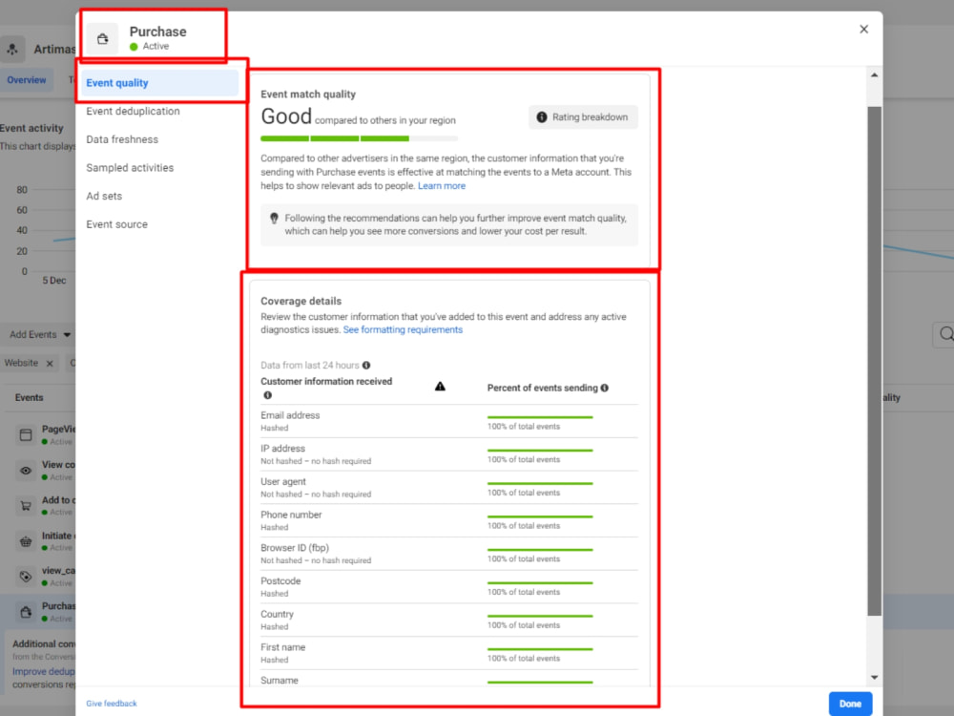Click the info icon in Rating breakdown
Image resolution: width=954 pixels, height=716 pixels.
click(x=542, y=116)
